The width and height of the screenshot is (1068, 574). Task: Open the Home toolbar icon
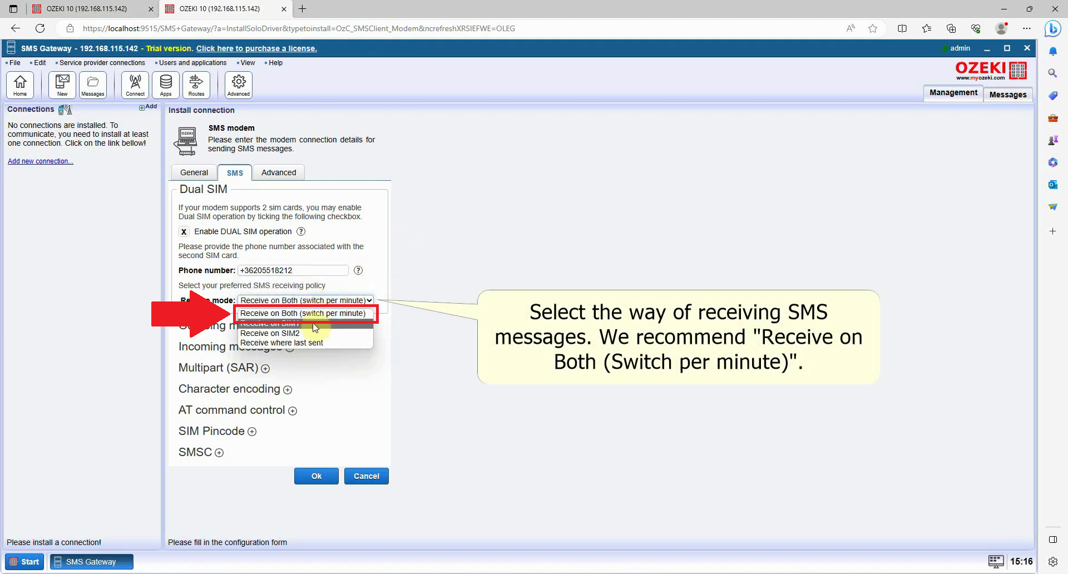[20, 85]
